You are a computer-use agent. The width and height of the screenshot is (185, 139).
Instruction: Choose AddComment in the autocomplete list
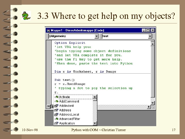69,101
